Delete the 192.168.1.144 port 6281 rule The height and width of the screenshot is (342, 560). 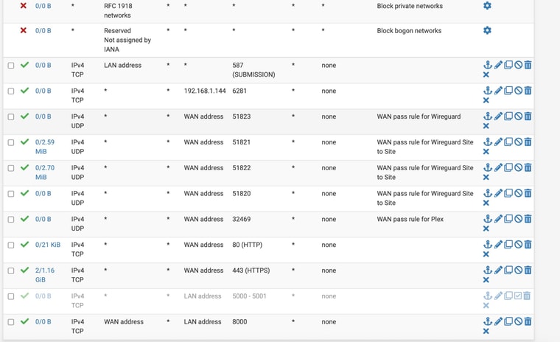pyautogui.click(x=528, y=91)
